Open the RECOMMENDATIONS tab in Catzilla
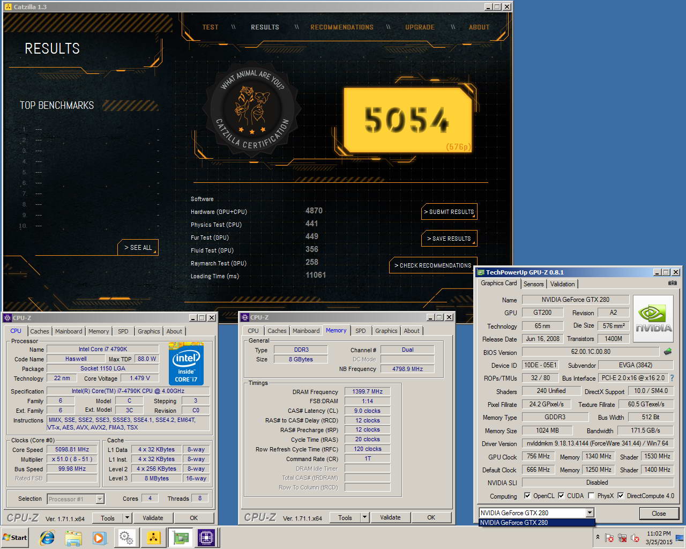 342,27
